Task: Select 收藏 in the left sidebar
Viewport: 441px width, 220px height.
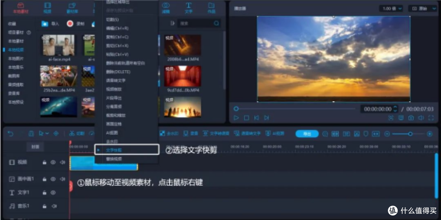Action: click(x=12, y=24)
